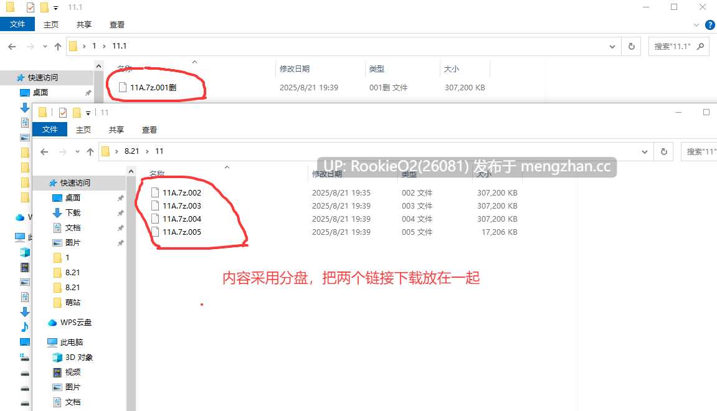Open the 查看 tab in the 11.1 window

(x=116, y=25)
